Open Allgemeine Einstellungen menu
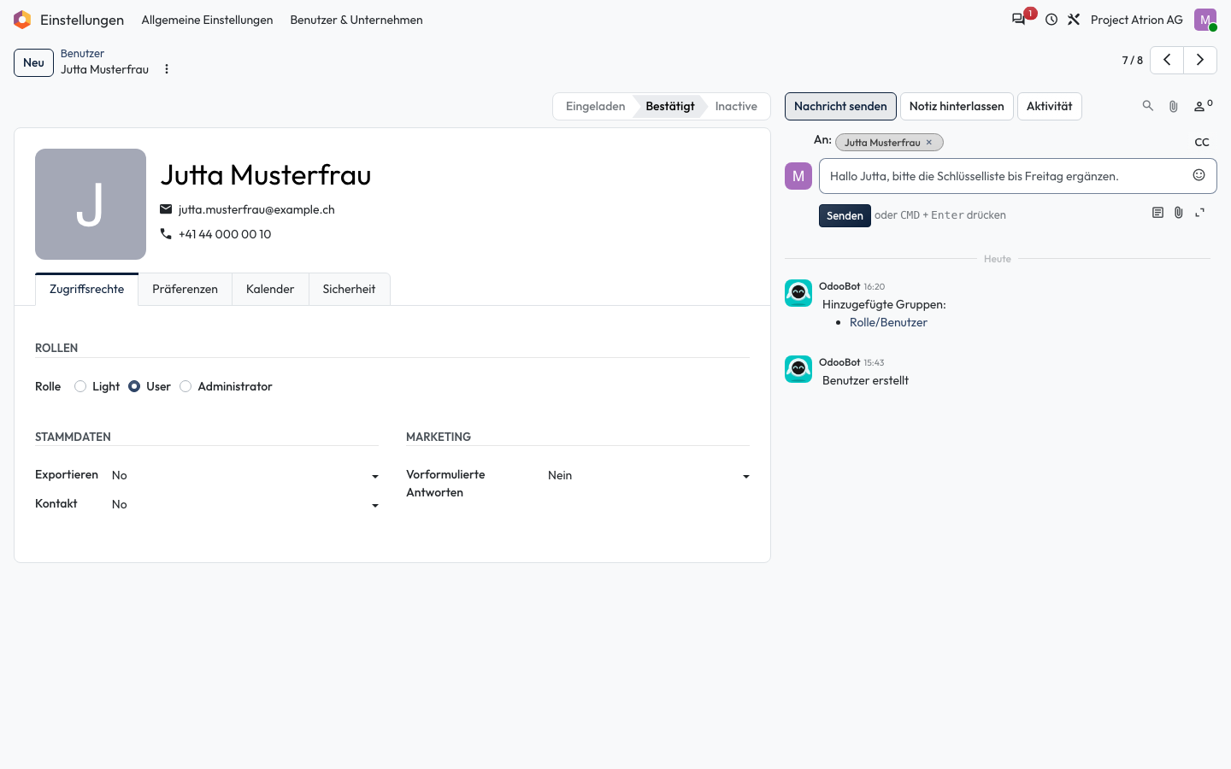1231x769 pixels. click(208, 20)
